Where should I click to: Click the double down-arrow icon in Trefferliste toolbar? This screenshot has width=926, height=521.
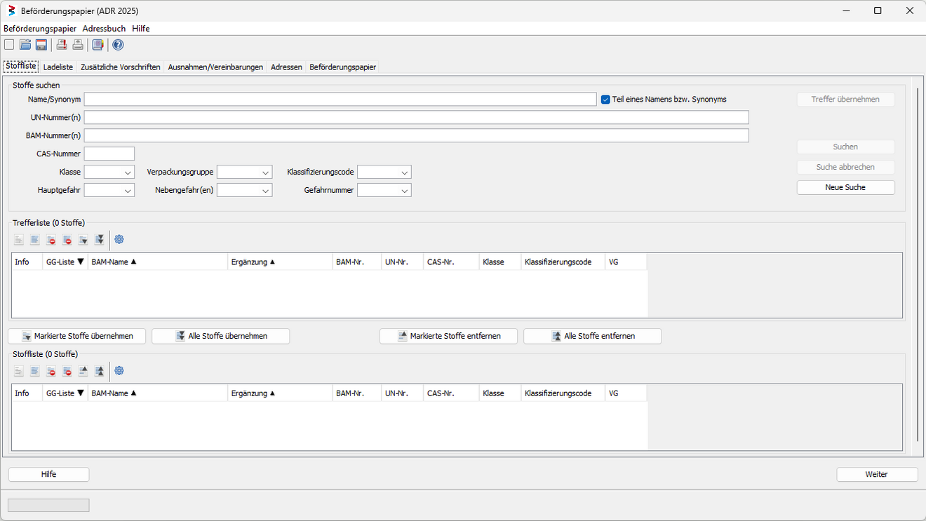(100, 240)
